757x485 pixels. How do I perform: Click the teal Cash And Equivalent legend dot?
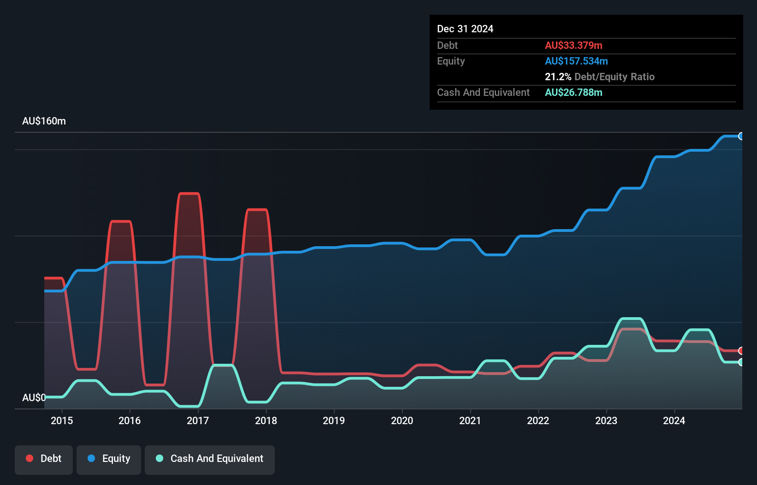(160, 458)
